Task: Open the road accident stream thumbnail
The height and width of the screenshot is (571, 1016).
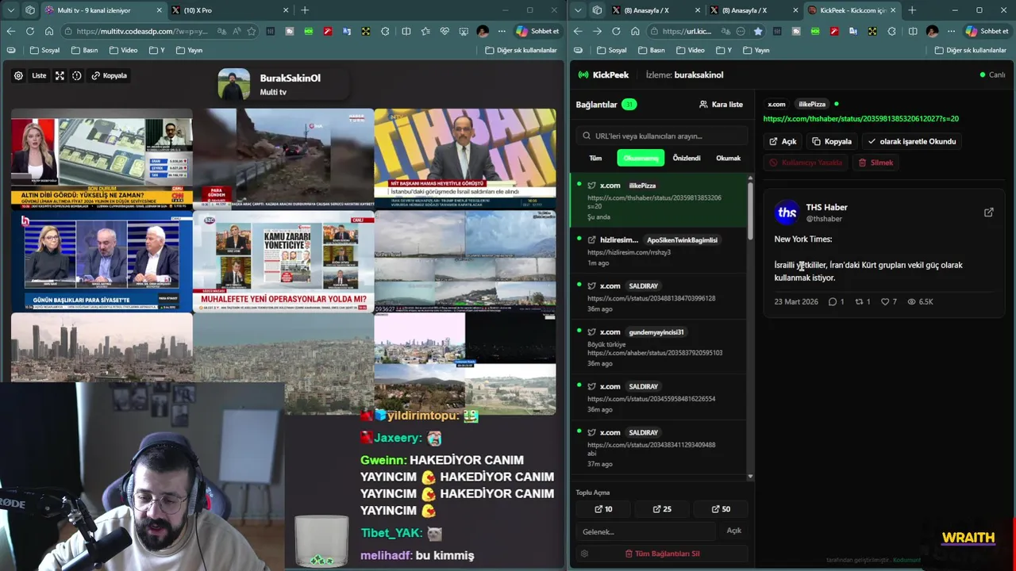Action: click(283, 158)
